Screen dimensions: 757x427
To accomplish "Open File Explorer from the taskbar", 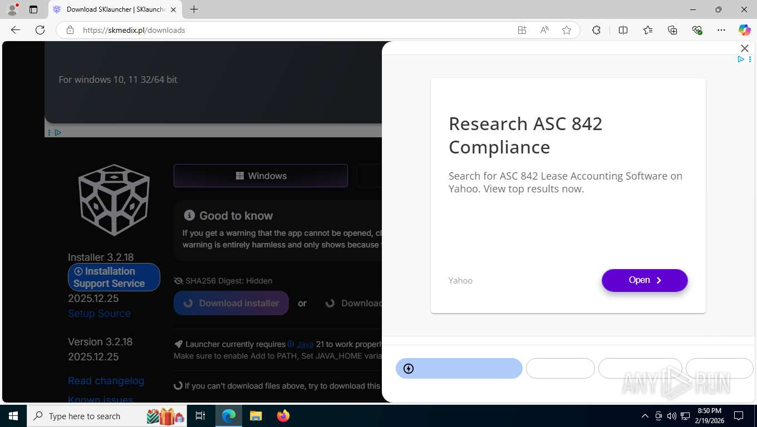I will point(255,416).
